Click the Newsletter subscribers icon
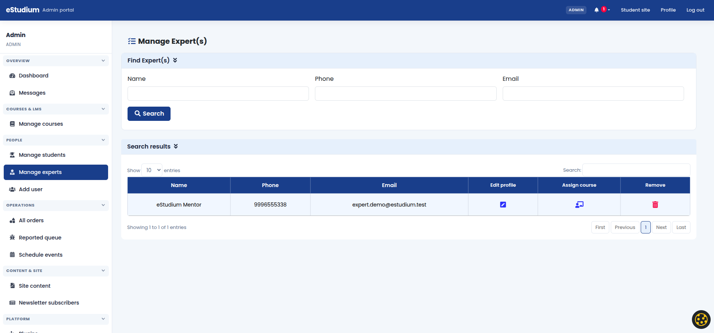The height and width of the screenshot is (333, 714). click(12, 303)
